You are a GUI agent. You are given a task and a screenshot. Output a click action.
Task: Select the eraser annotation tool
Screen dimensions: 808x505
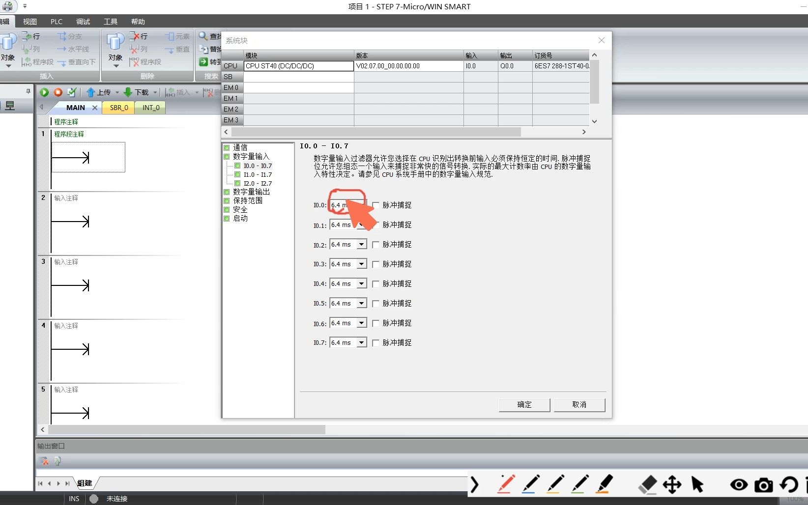pyautogui.click(x=648, y=484)
